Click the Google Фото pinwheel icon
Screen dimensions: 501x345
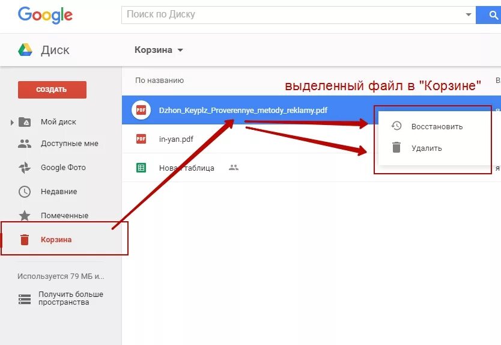[x=25, y=168]
